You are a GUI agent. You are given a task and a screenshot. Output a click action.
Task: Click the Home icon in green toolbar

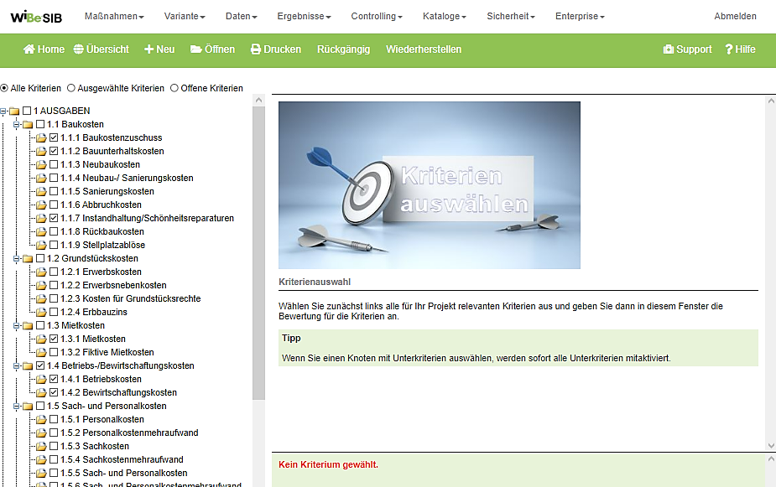click(29, 49)
